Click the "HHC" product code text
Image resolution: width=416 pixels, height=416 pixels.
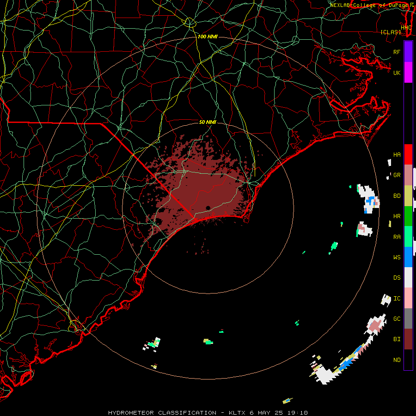406,28
